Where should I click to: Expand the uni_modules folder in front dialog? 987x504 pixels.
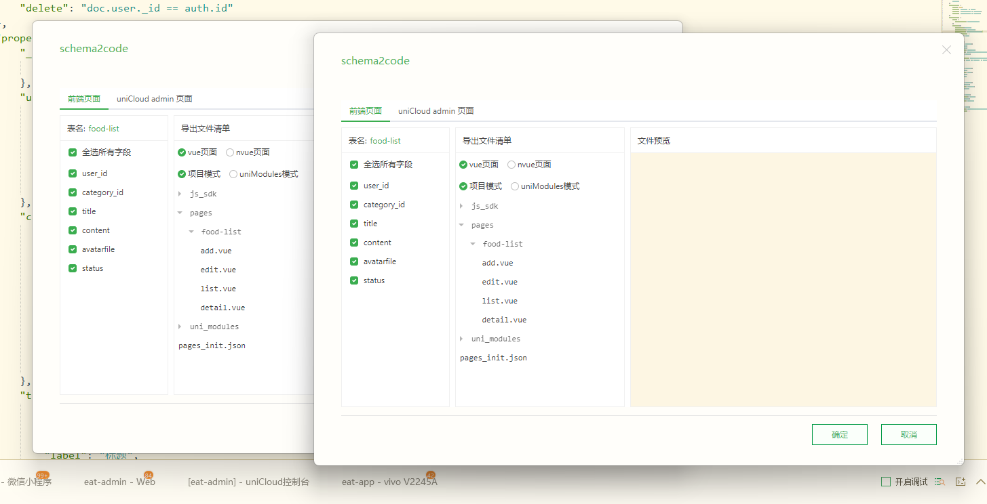[462, 339]
